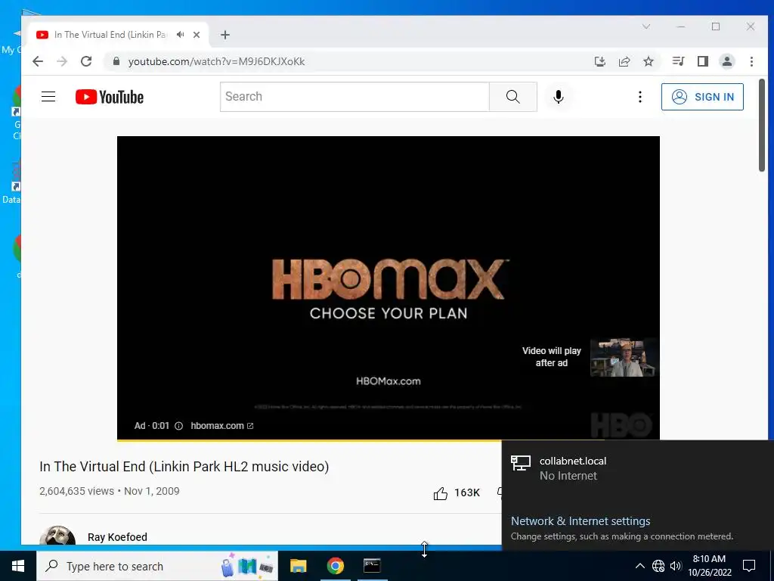Mute the tab via speaker icon on tab
This screenshot has height=581, width=774.
pos(181,35)
